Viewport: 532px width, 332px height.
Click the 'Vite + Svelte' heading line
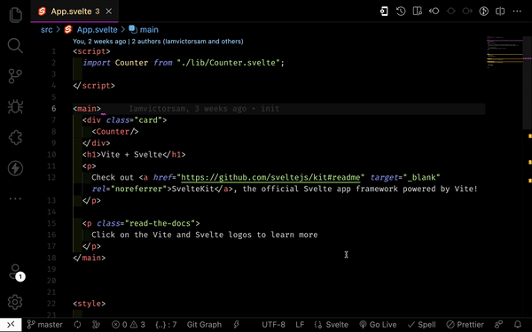134,154
